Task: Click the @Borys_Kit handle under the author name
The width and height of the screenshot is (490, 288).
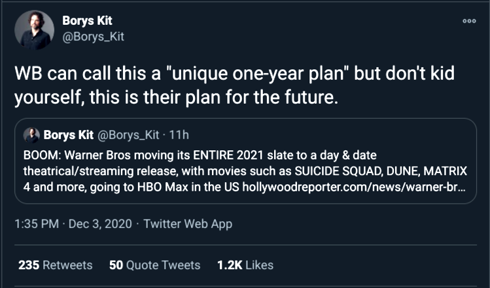Action: coord(92,37)
